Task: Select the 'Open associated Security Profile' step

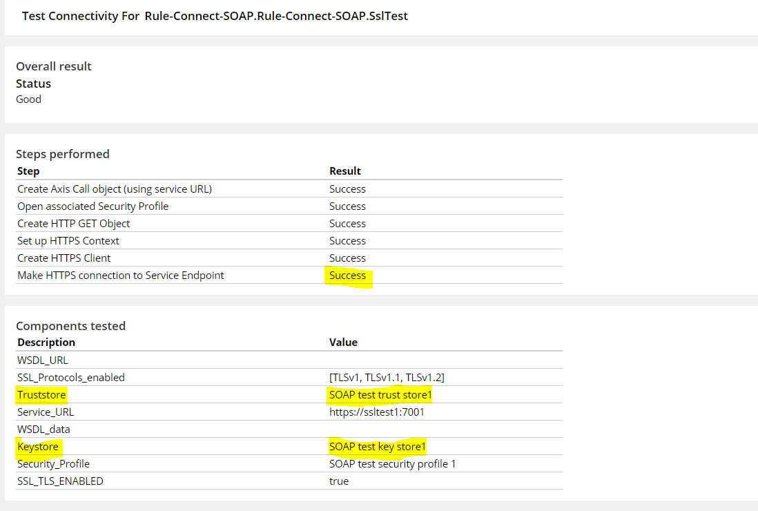Action: click(93, 206)
